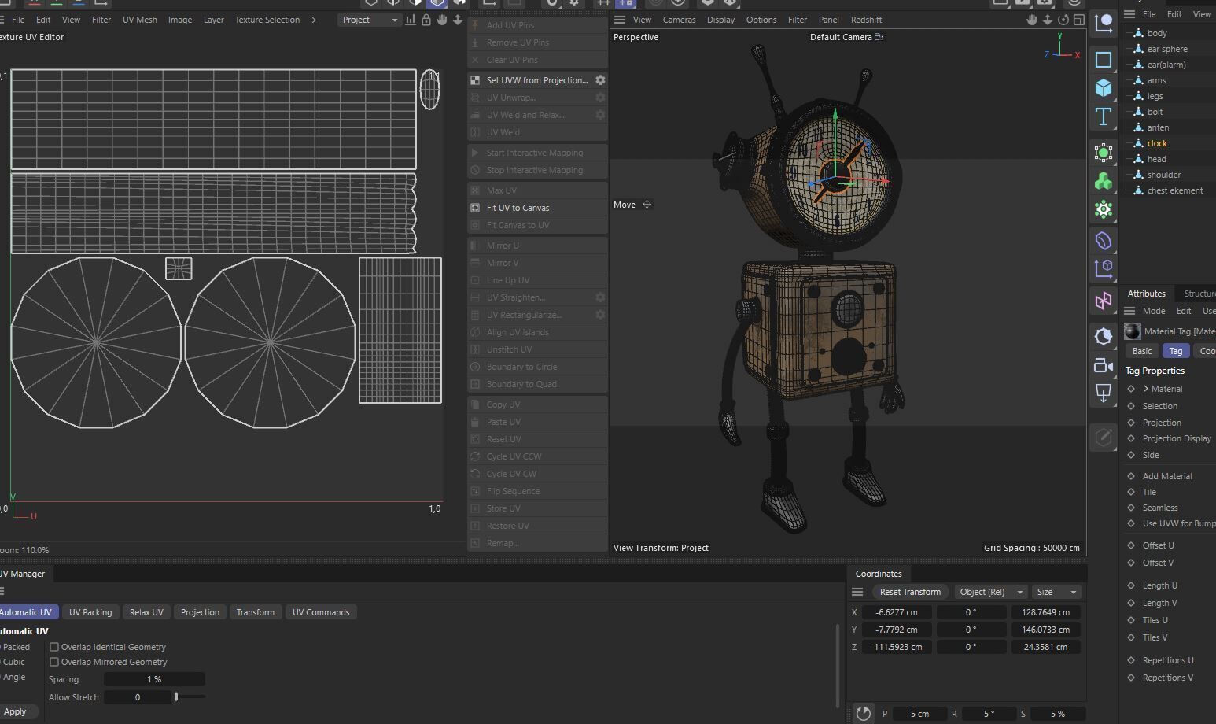Click the Spacing percentage field

[154, 679]
